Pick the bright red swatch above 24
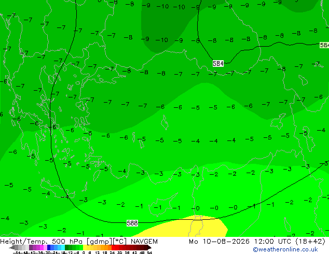The image size is (329, 254). [113, 247]
